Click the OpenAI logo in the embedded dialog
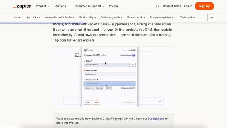Viewport: 227px width, 128px height. tap(85, 50)
